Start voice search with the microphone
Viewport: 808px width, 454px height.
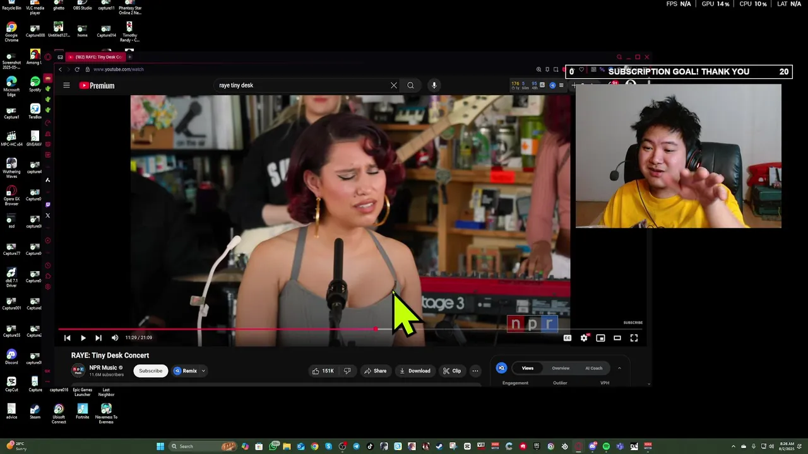pos(434,85)
